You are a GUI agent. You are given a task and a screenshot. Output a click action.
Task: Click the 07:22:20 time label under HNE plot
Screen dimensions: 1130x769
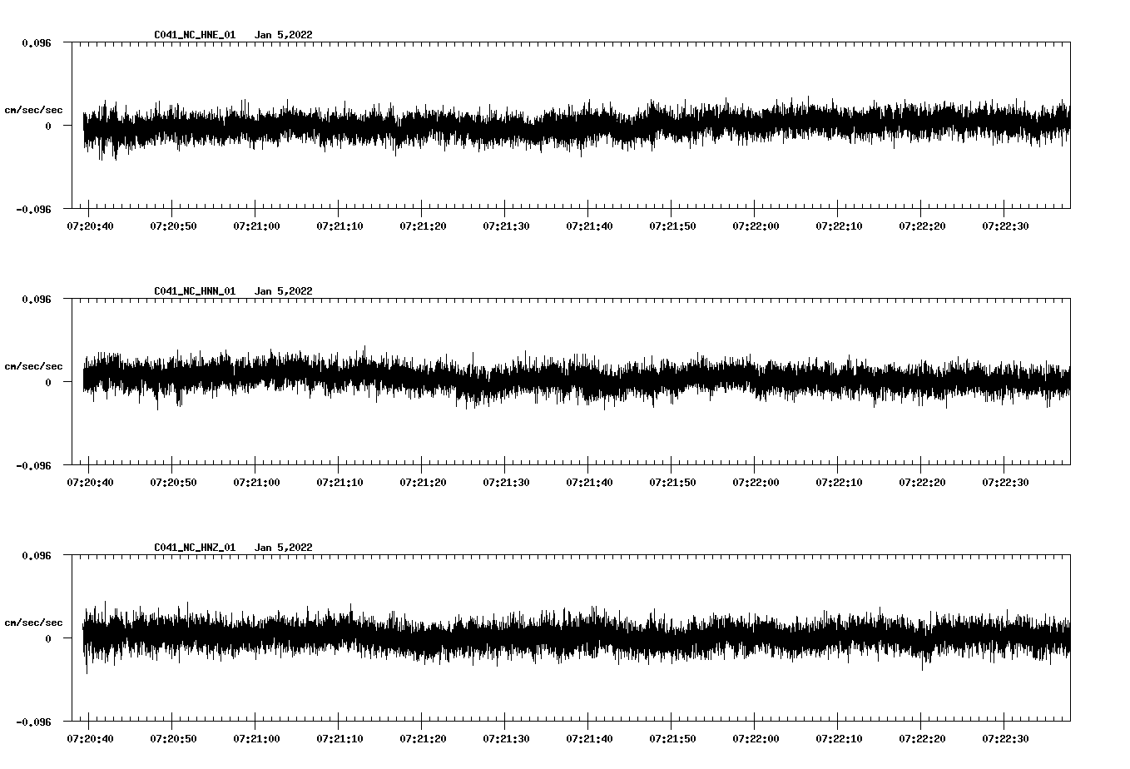922,226
